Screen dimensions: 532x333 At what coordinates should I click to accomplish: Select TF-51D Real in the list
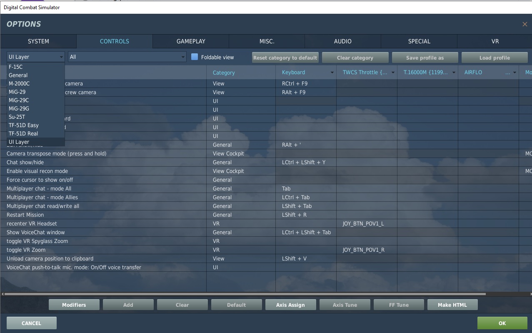coord(36,133)
